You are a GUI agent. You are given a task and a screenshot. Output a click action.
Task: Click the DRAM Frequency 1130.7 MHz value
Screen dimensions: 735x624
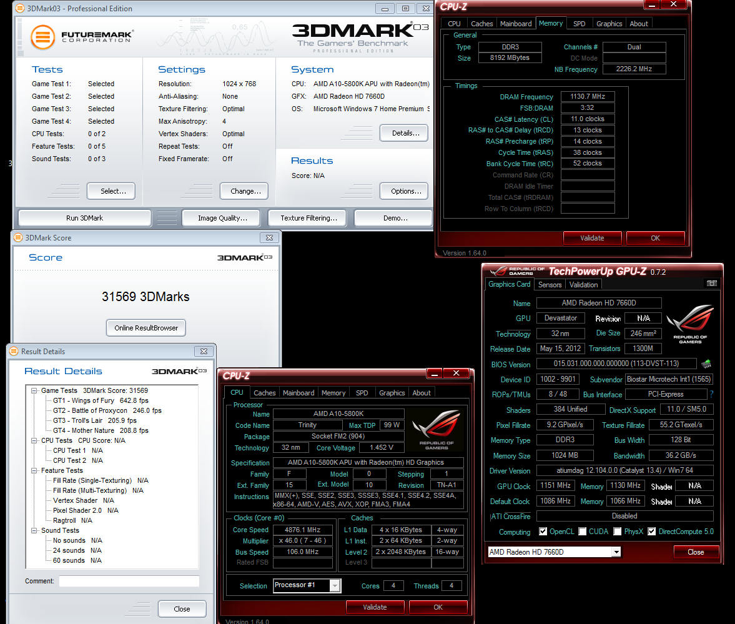588,97
